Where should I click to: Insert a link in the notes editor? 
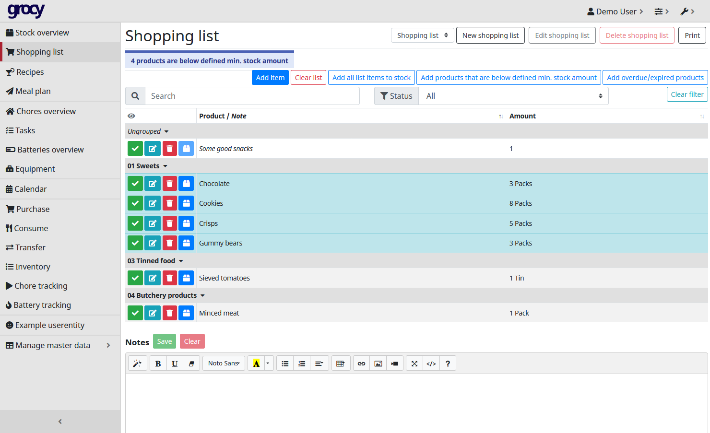pos(362,363)
